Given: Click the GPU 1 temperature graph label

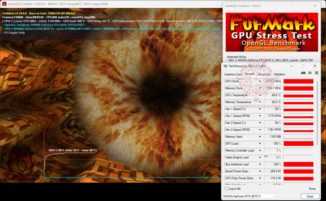Looking at the screenshot, I should (x=73, y=150).
